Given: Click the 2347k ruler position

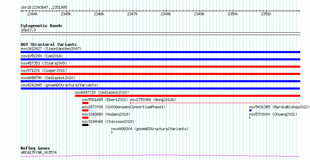Looking at the screenshot, I should click(132, 14).
